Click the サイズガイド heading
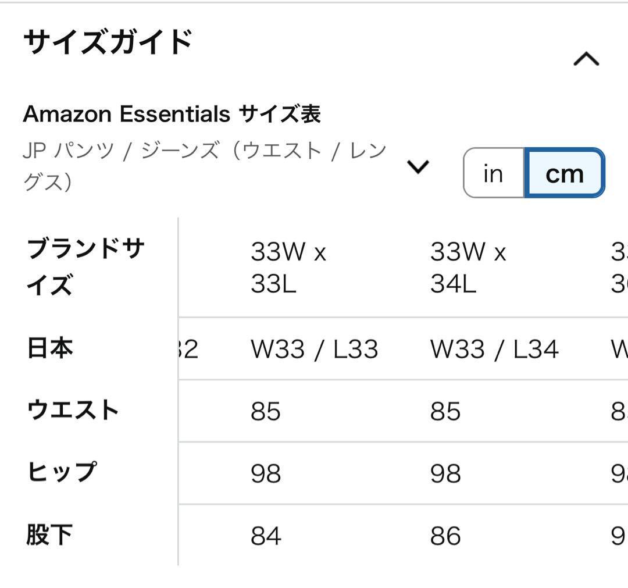This screenshot has width=628, height=588. [108, 42]
